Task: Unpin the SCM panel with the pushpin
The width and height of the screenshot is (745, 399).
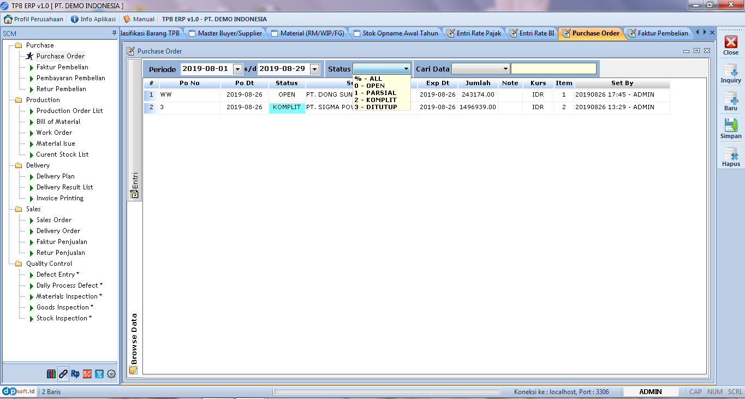Action: point(113,33)
